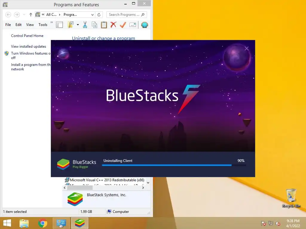Expand the toolbar overflow chevron
The height and width of the screenshot is (229, 306).
coord(51,22)
